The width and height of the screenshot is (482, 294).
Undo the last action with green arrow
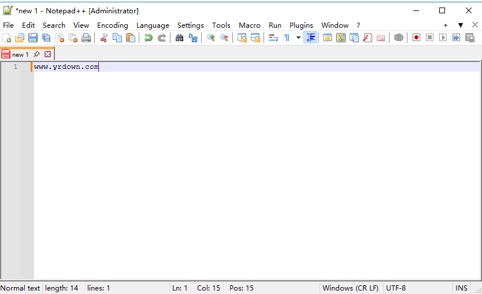tap(149, 38)
